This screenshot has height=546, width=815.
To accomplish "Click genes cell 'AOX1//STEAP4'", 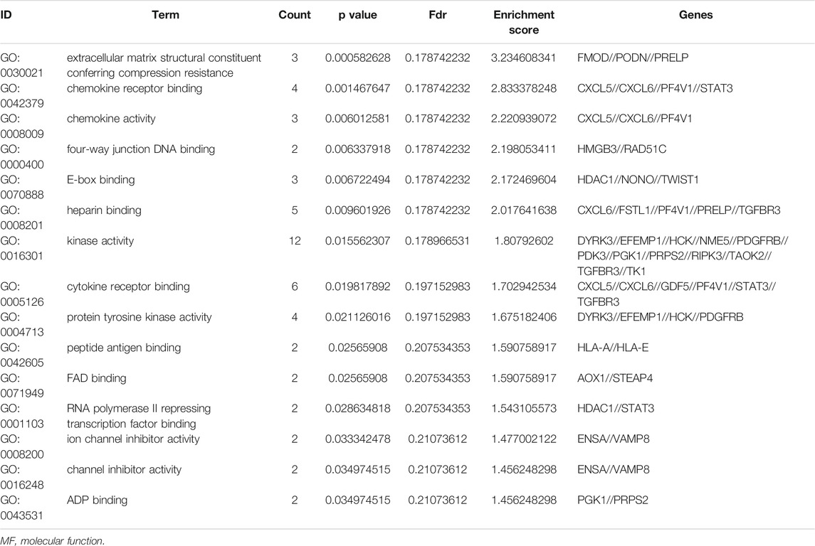I will 615,378.
